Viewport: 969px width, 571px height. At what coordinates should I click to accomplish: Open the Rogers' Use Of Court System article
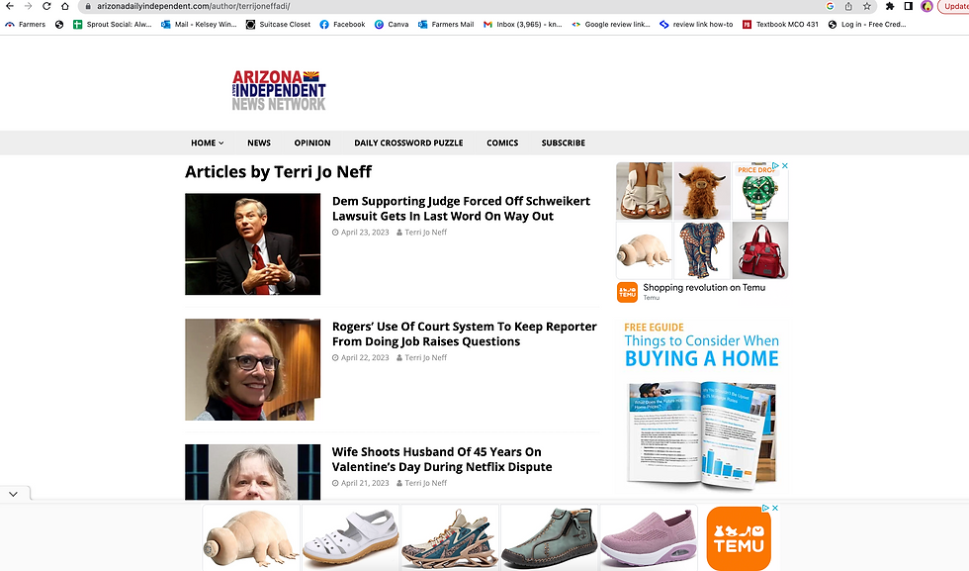(464, 334)
